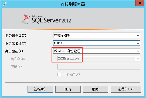Click the NODEA server name field
This screenshot has width=146, height=98.
point(97,43)
